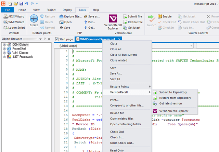
Task: Expand the COM Objects tree node
Action: pyautogui.click(x=4, y=45)
